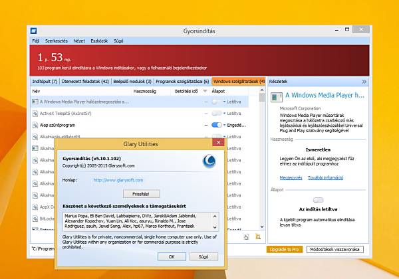Click the Súgó button in the about dialog
Viewport: 399px width, 279px height.
pos(203,256)
